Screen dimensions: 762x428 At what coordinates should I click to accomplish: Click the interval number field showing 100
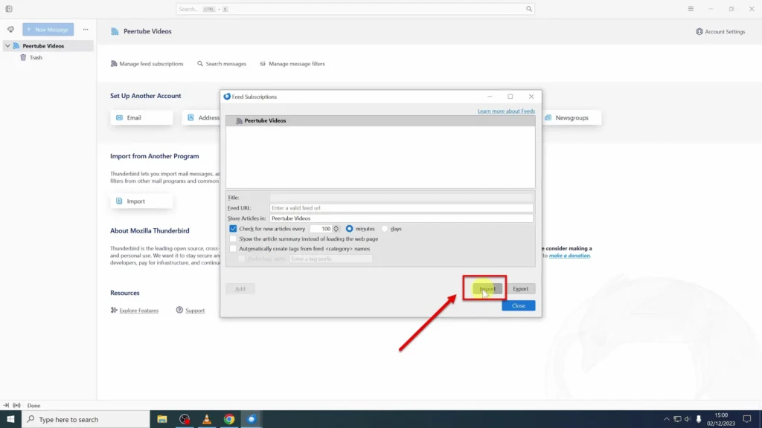[x=321, y=229]
